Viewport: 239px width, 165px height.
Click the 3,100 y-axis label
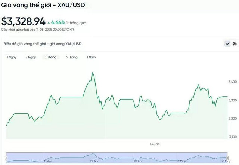(x=233, y=137)
